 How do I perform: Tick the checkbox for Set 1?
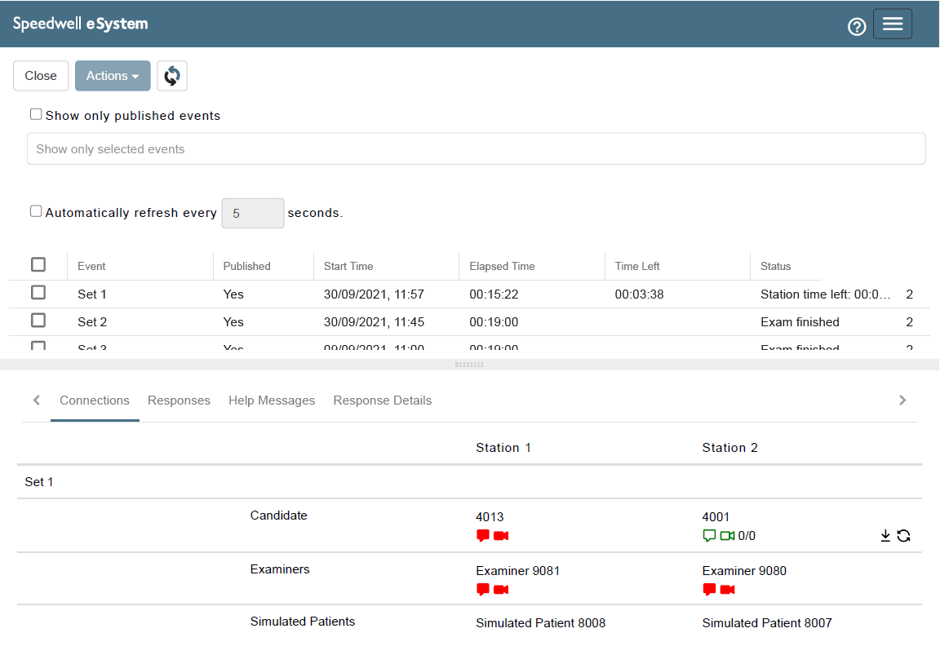pyautogui.click(x=38, y=293)
